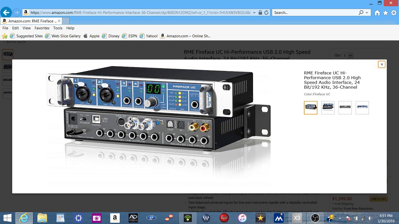Click the camera app icon in taskbar
The width and height of the screenshot is (399, 224).
click(x=97, y=218)
